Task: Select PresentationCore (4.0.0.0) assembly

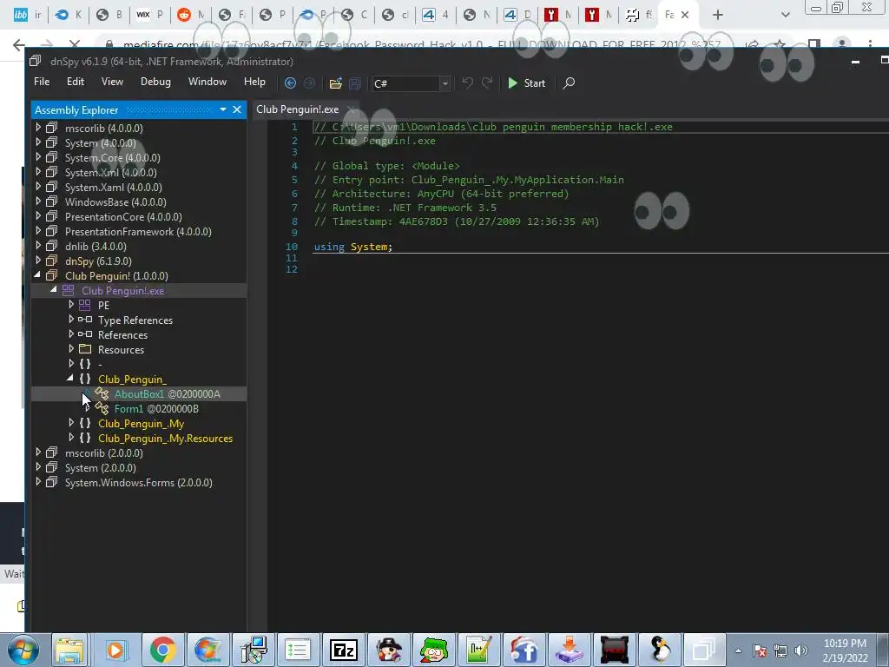Action: [123, 216]
